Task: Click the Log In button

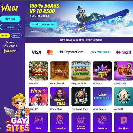Action: pos(10,27)
